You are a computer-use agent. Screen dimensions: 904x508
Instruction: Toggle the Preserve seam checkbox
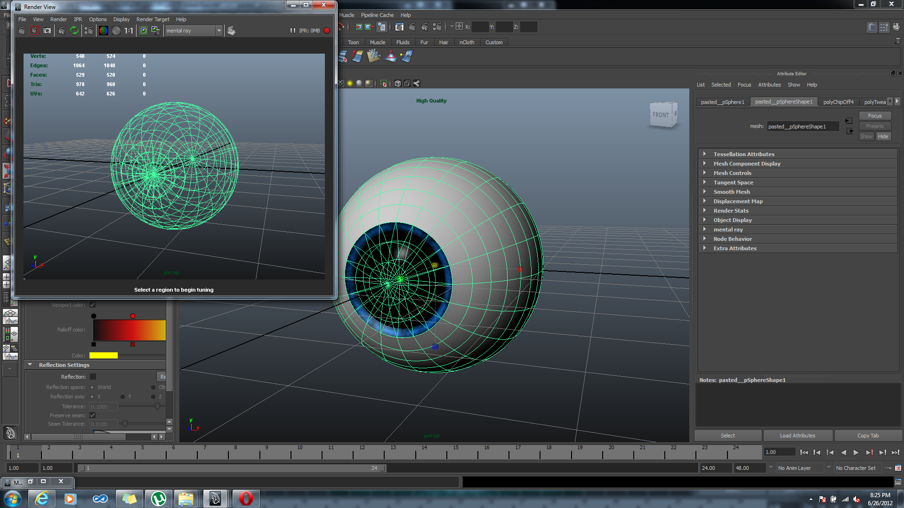(x=93, y=415)
